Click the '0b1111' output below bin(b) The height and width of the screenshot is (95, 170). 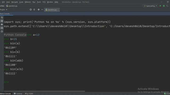pos(10,56)
